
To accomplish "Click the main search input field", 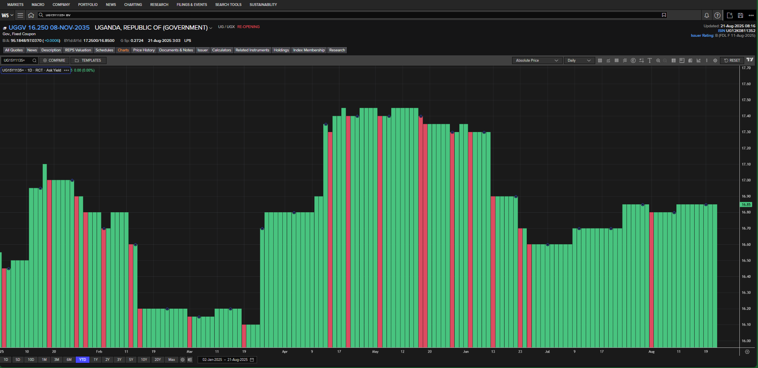I will coord(352,15).
